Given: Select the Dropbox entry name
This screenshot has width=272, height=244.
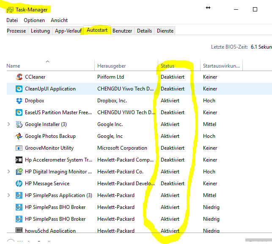Looking at the screenshot, I should point(35,101).
